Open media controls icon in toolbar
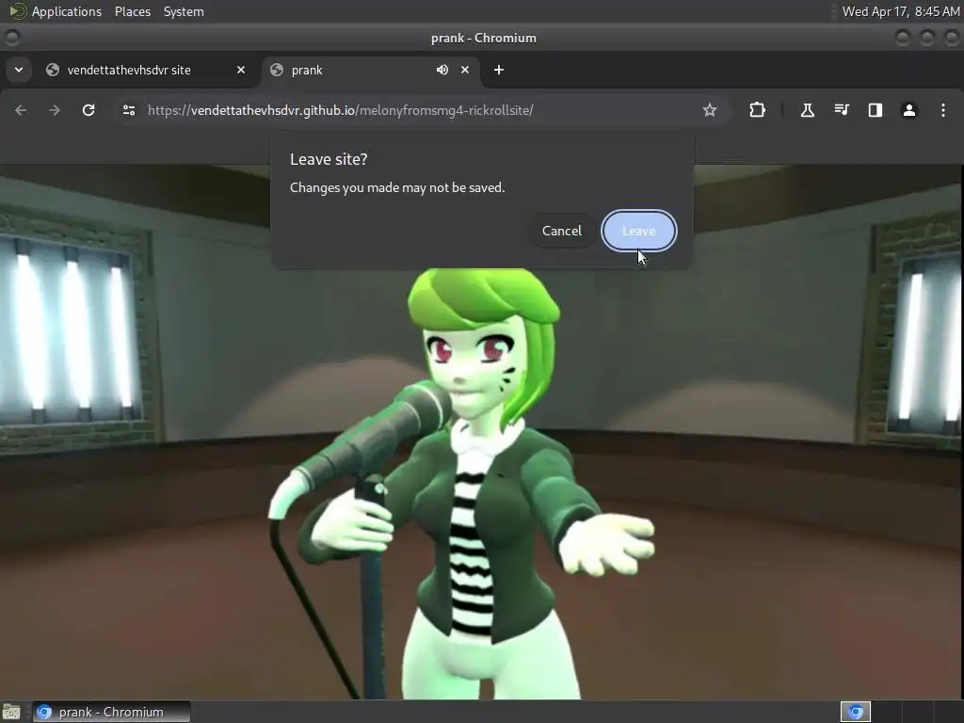964x723 pixels. [x=841, y=110]
